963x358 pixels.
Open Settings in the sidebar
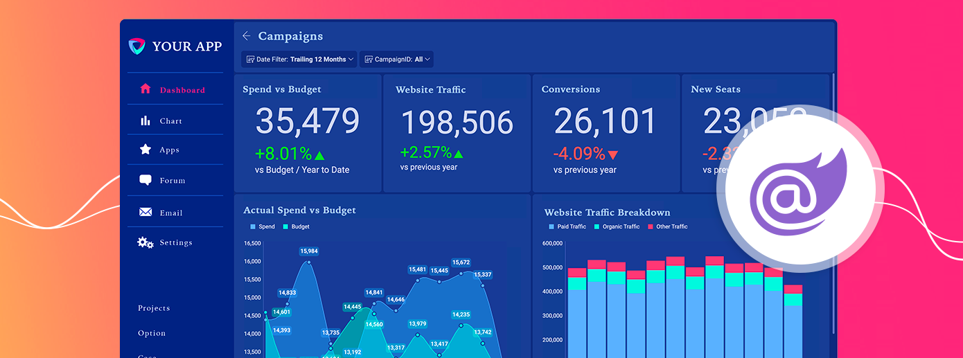click(175, 242)
